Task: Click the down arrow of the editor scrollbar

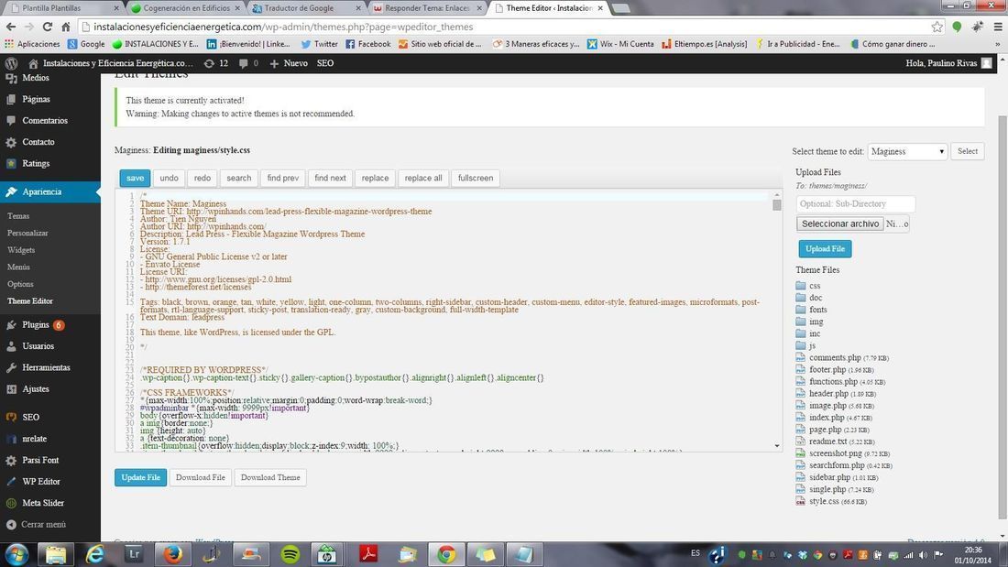Action: coord(776,445)
